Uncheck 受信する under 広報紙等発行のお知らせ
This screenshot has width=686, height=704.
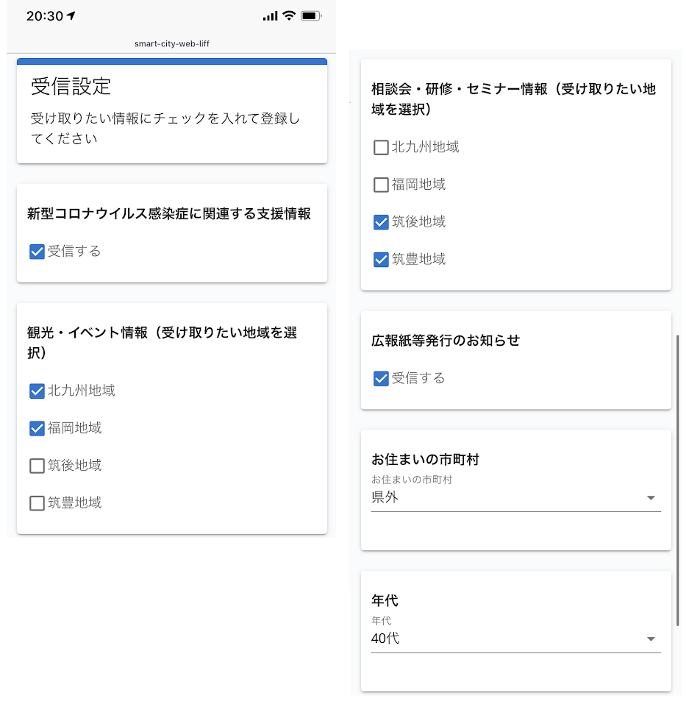click(x=381, y=378)
